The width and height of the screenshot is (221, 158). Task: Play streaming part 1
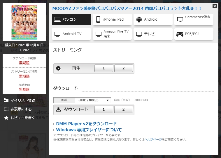pos(104,69)
